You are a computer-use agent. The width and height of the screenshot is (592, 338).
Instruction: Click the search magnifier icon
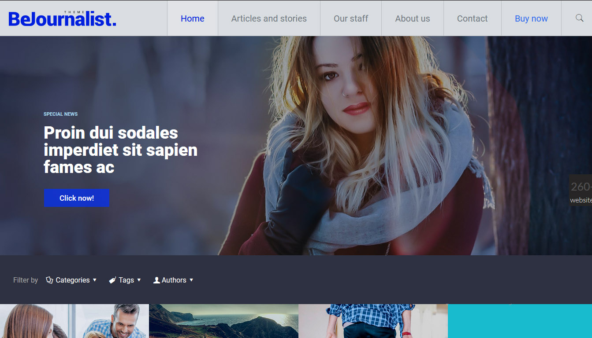coord(579,18)
